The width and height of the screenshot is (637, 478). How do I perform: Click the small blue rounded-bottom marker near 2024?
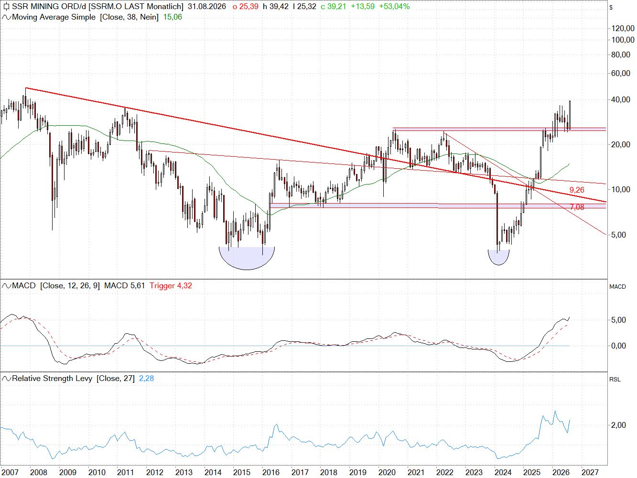(x=498, y=257)
